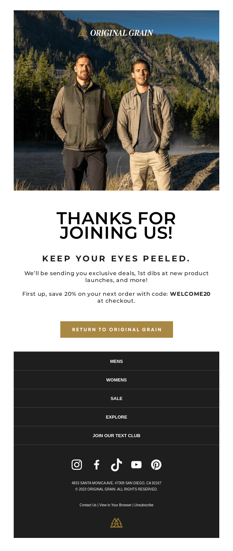The width and height of the screenshot is (233, 551).
Task: Open the WOMENS navigation section
Action: [x=116, y=380]
